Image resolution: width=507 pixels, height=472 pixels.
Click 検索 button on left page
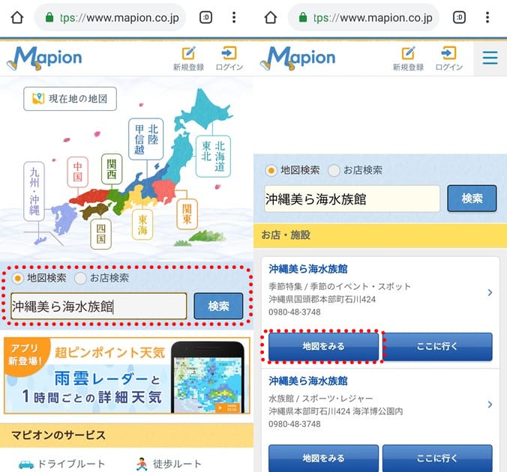(218, 306)
